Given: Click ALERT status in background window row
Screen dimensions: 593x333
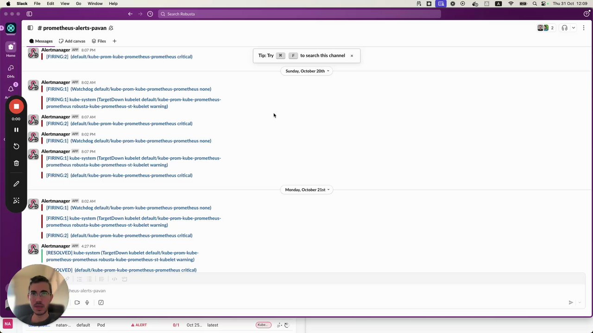Looking at the screenshot, I should coord(139,325).
